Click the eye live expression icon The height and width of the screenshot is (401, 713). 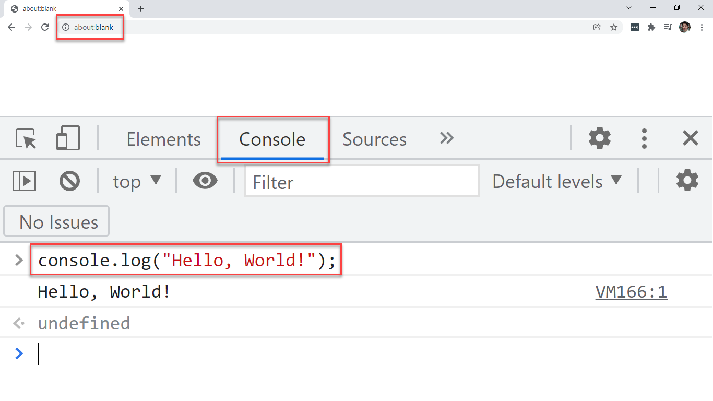[205, 181]
